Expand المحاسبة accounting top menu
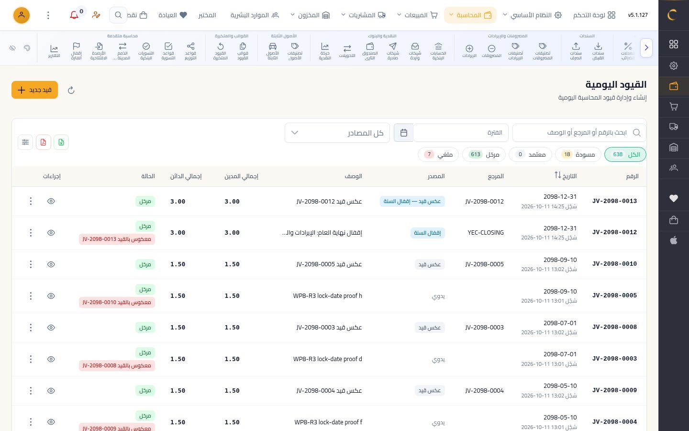Screen dimensions: 689x431 (470, 15)
